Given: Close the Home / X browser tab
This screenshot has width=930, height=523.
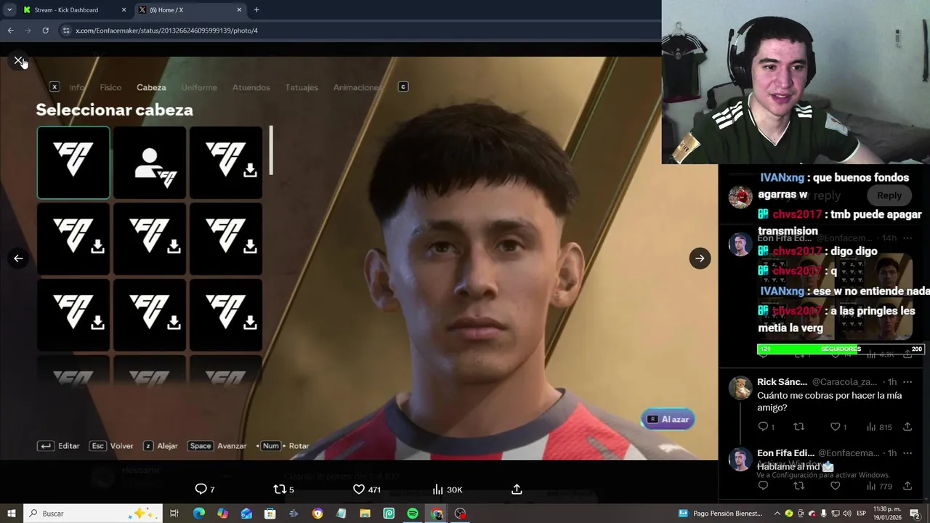Looking at the screenshot, I should pyautogui.click(x=239, y=10).
